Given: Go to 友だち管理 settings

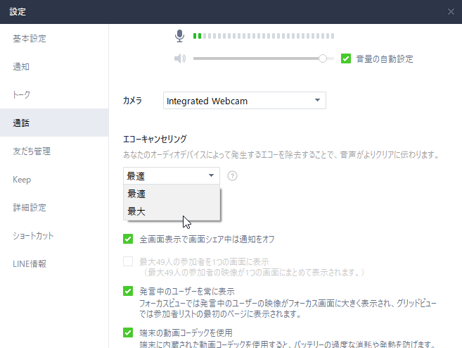Looking at the screenshot, I should 54,151.
